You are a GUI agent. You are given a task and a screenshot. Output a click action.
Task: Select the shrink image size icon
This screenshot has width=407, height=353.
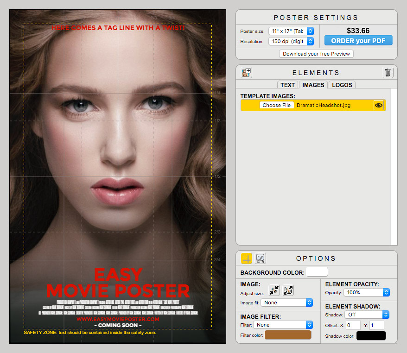tap(273, 291)
